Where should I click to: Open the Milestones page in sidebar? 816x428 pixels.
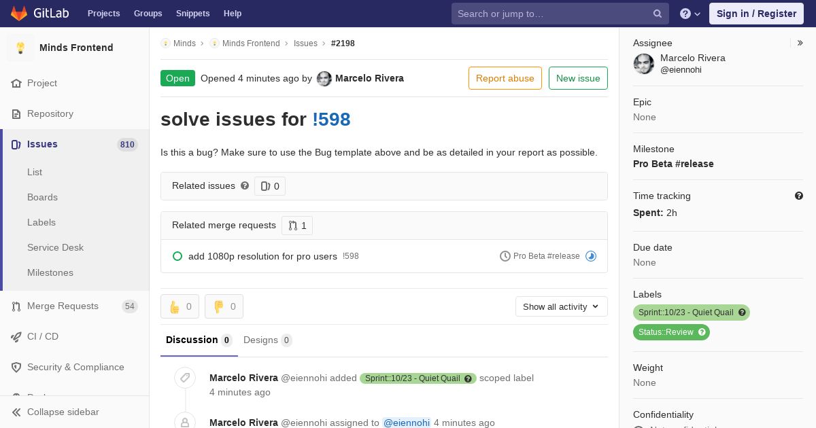click(x=50, y=273)
